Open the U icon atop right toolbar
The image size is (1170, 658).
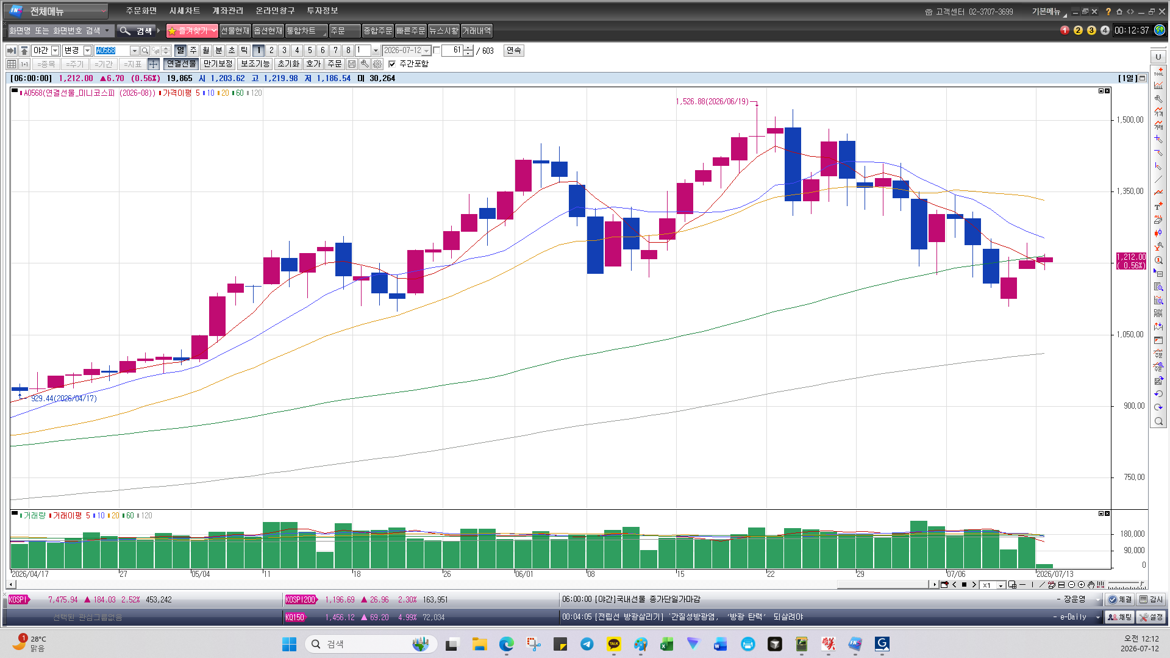pyautogui.click(x=1158, y=57)
